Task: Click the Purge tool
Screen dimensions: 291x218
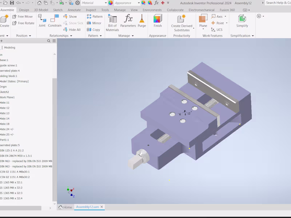Action: point(142,21)
